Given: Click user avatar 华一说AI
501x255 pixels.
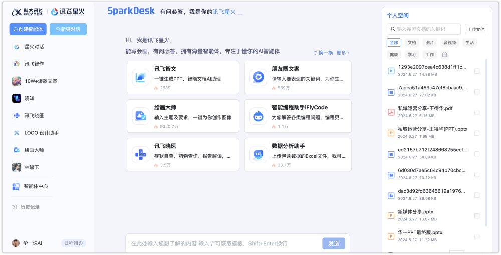Looking at the screenshot, I should pos(16,243).
